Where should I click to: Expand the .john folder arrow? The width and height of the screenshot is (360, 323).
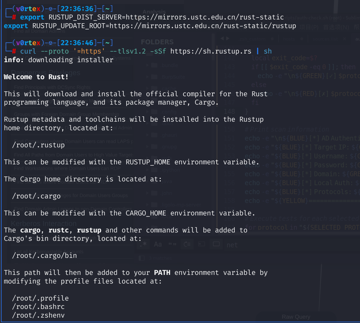coord(147,193)
